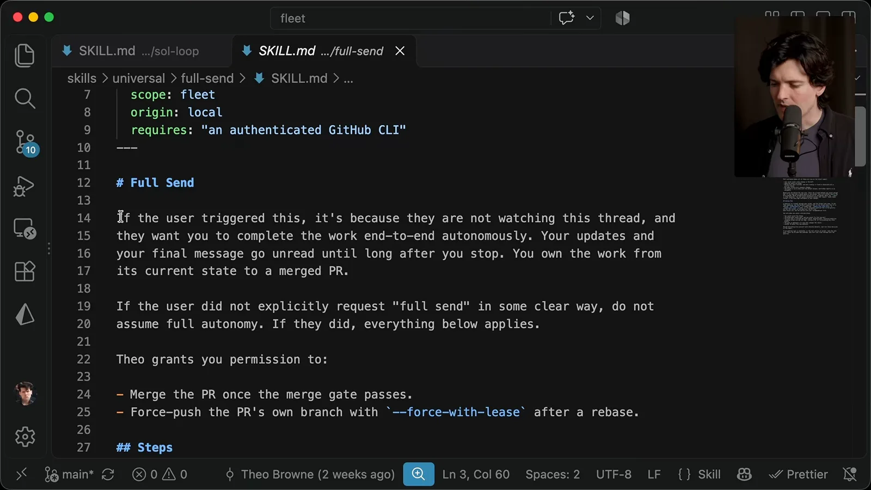Change the LF end of line sequence
Screen dimensions: 871x490
(x=654, y=474)
